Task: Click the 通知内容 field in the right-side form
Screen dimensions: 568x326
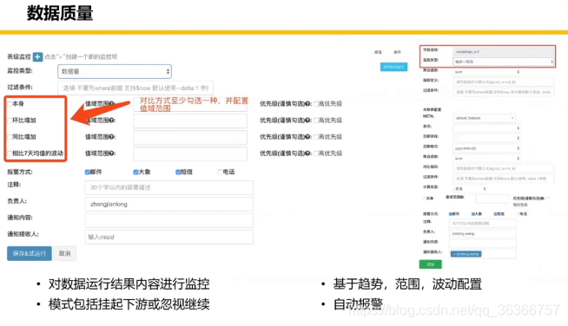Action: point(483,243)
